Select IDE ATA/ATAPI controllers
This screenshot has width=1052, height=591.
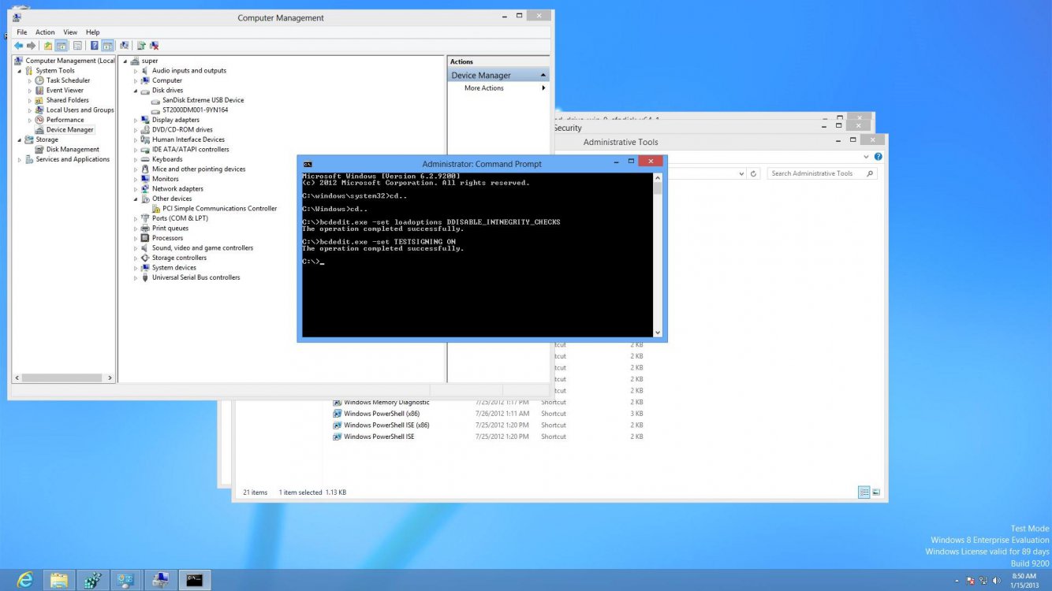(190, 149)
